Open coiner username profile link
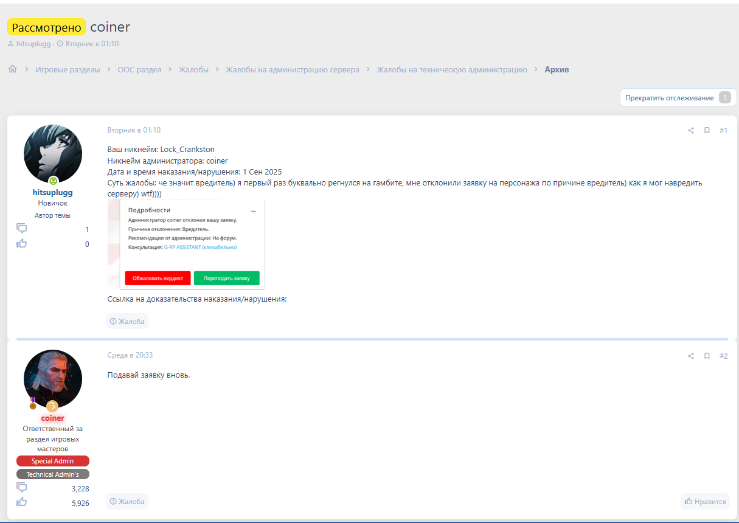 point(53,418)
